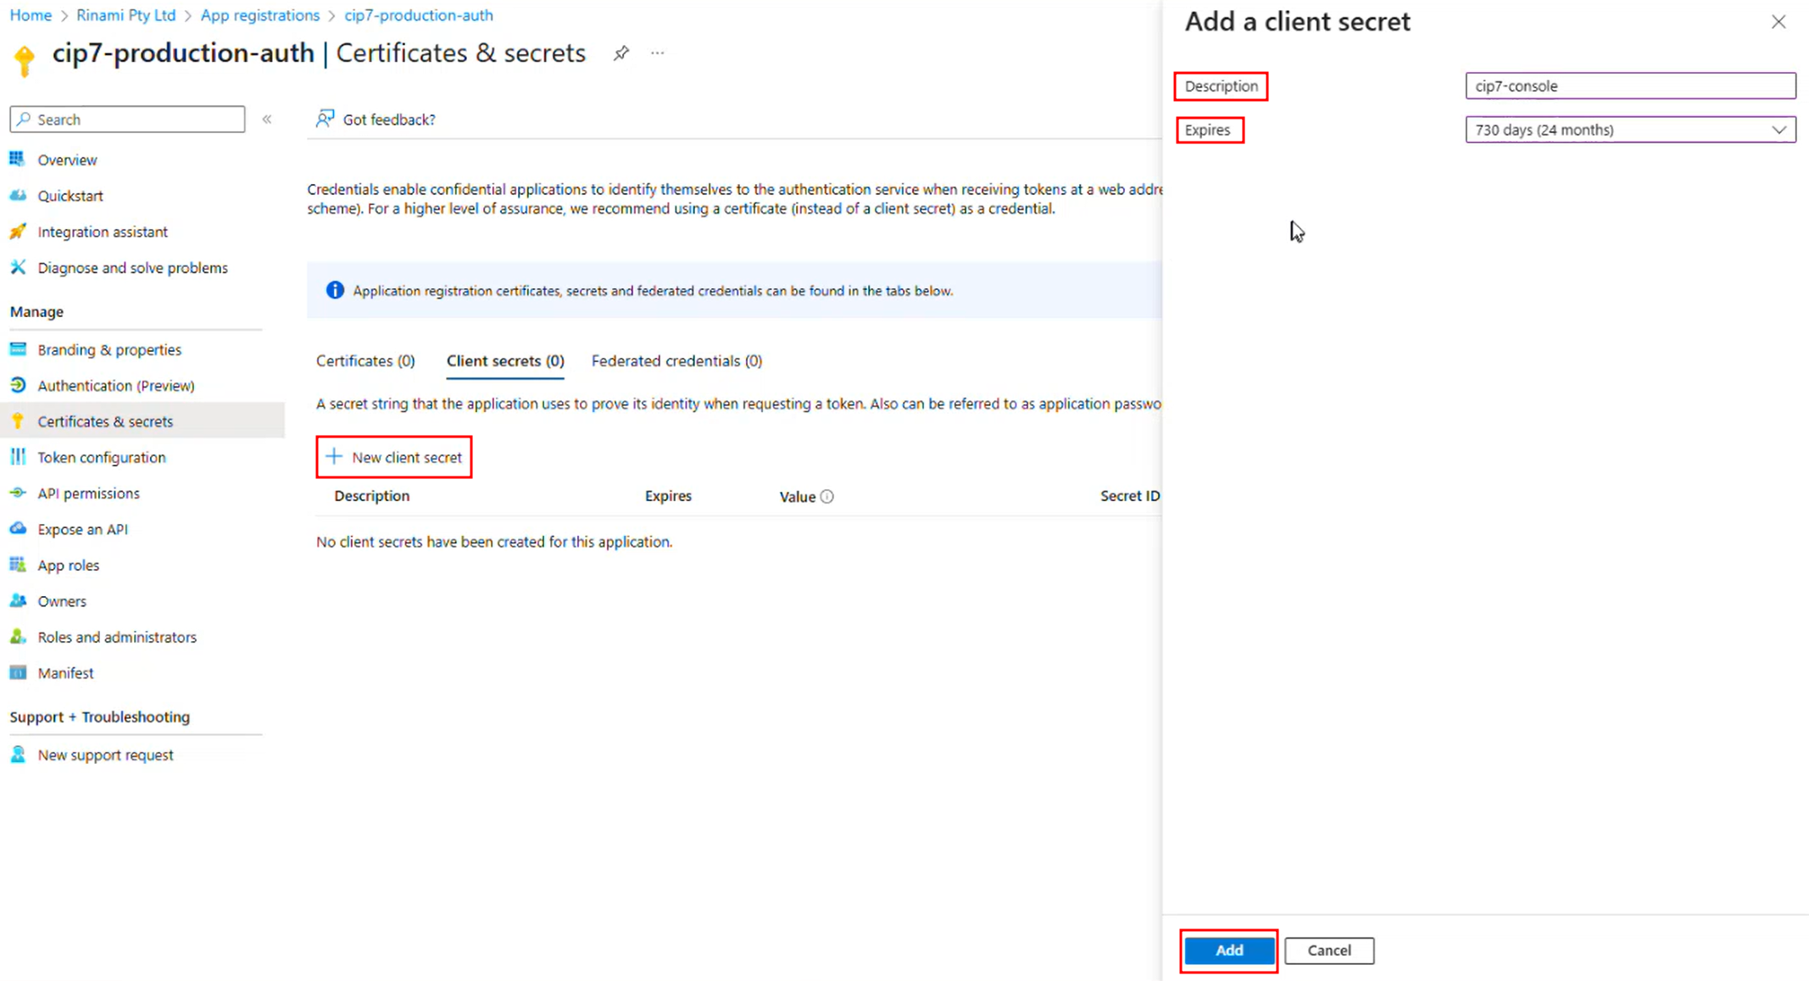Image resolution: width=1809 pixels, height=981 pixels.
Task: Click the Rinami Pty Ltd breadcrumb
Action: [x=125, y=15]
